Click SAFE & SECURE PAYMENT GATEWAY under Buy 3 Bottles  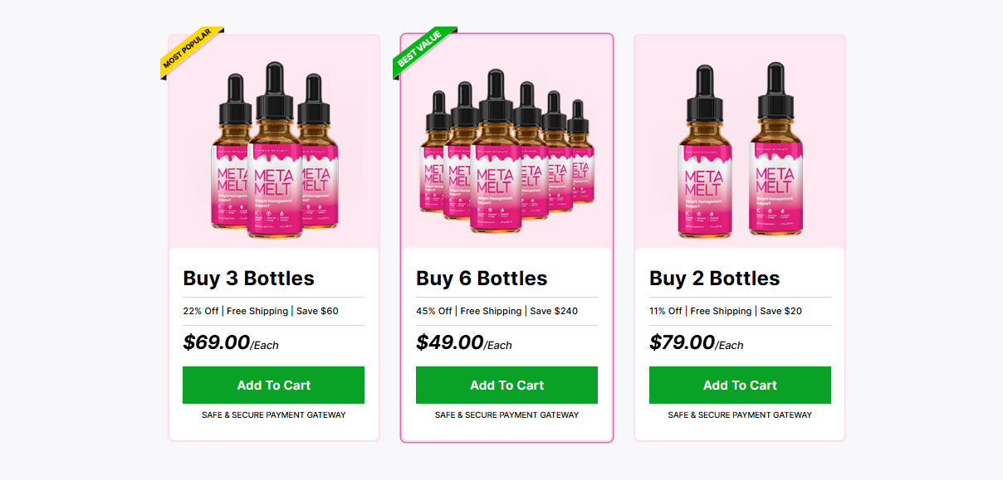[274, 415]
